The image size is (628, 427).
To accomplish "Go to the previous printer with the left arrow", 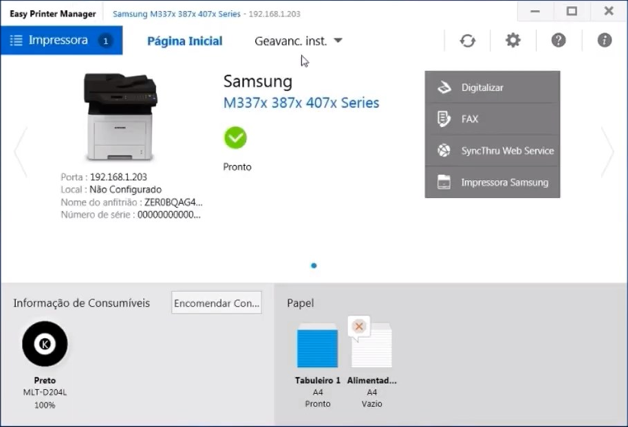I will click(x=21, y=152).
